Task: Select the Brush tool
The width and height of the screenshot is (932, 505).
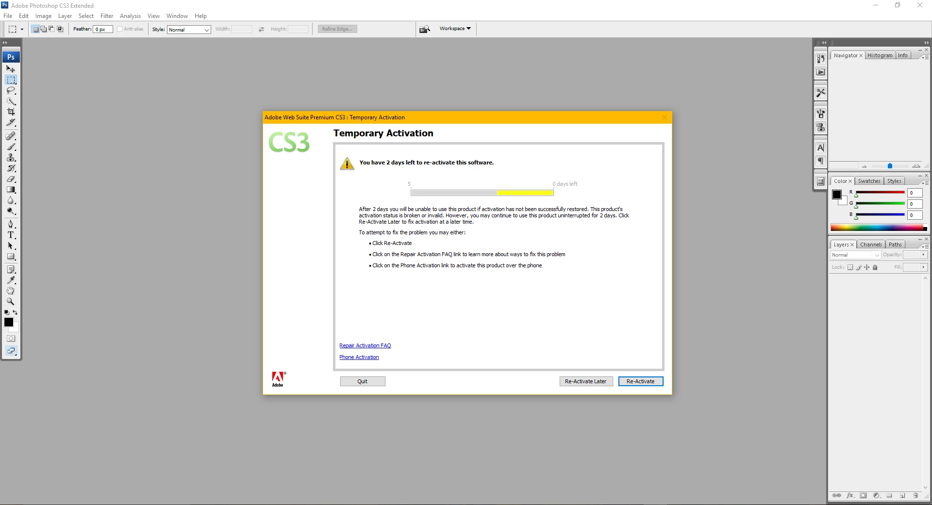Action: point(11,147)
